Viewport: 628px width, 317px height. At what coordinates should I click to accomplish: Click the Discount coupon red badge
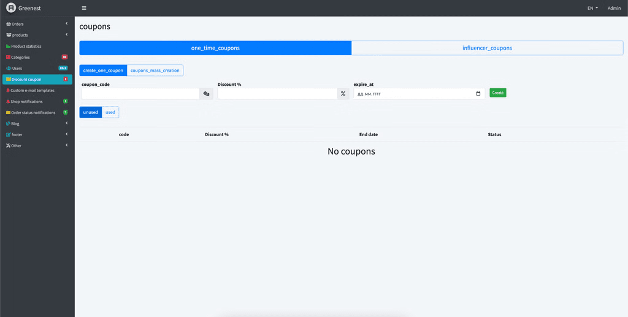click(65, 79)
